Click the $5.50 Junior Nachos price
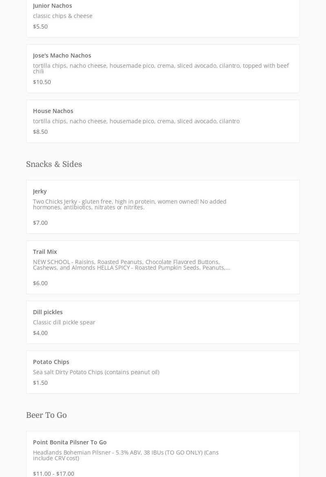The image size is (326, 477). pyautogui.click(x=40, y=27)
